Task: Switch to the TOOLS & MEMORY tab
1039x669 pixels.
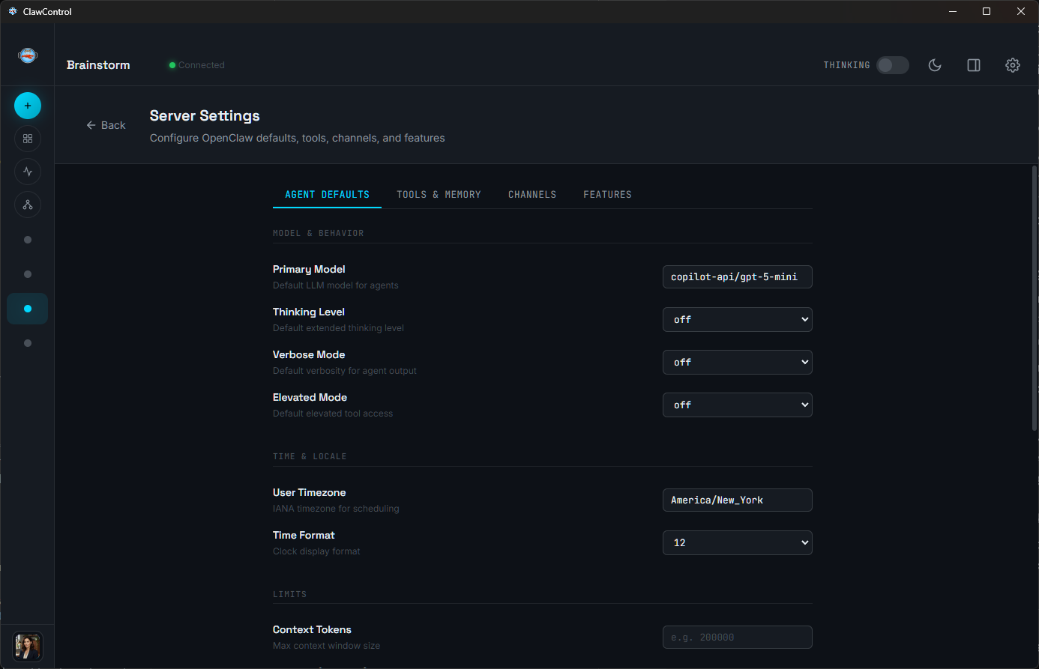Action: 439,194
